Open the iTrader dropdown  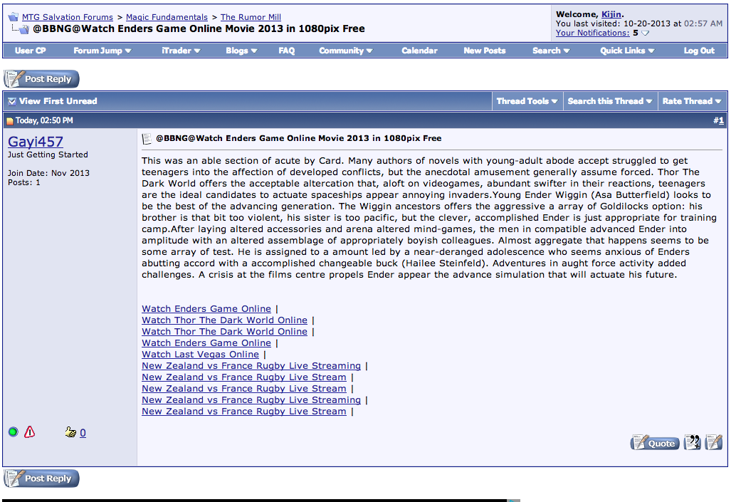(x=182, y=51)
